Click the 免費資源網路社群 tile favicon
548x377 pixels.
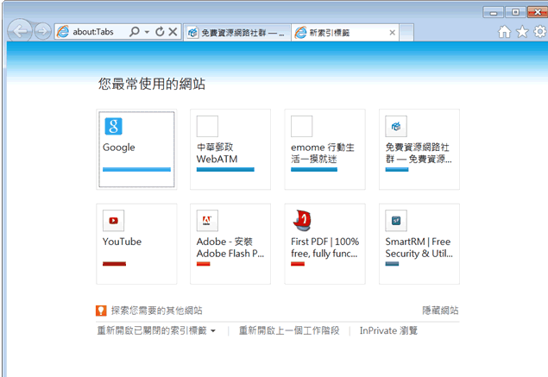[x=396, y=126]
